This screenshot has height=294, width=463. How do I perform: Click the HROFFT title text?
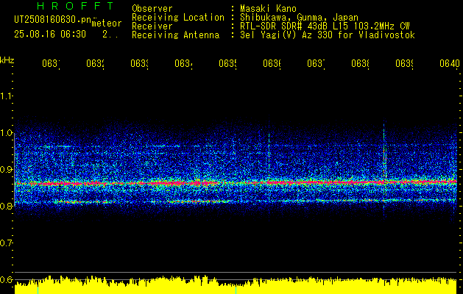click(75, 6)
